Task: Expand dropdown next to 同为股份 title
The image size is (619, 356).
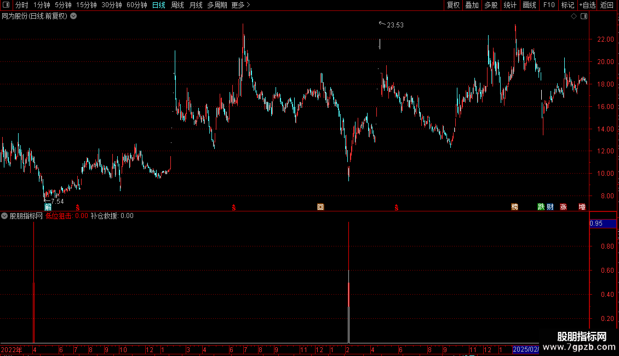Action: coord(73,16)
